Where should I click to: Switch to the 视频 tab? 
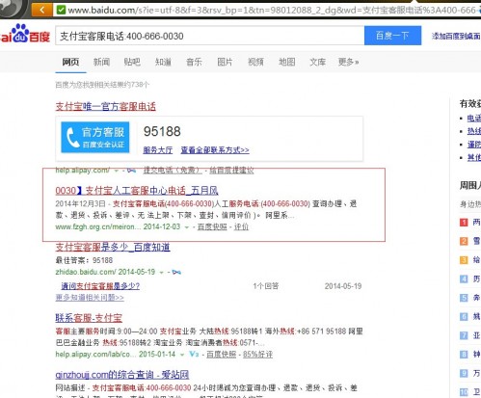tap(255, 62)
